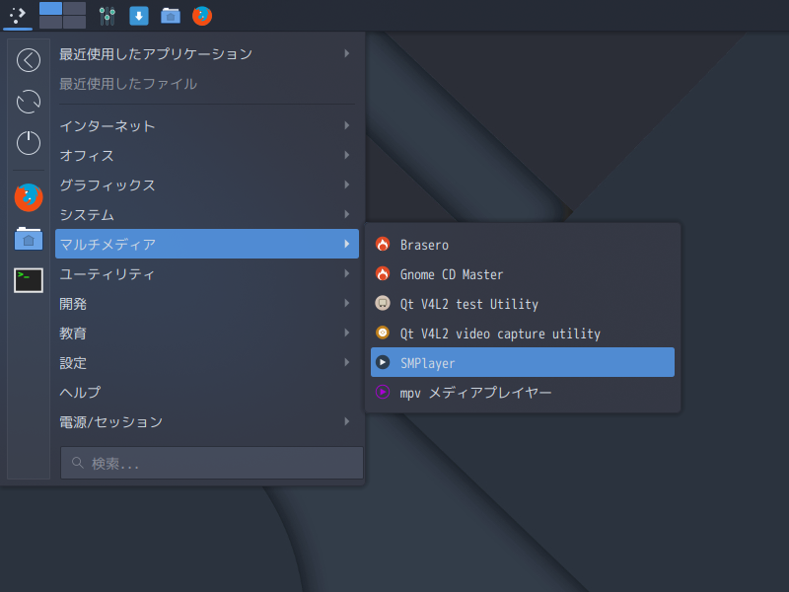Open the システム category

(x=207, y=214)
